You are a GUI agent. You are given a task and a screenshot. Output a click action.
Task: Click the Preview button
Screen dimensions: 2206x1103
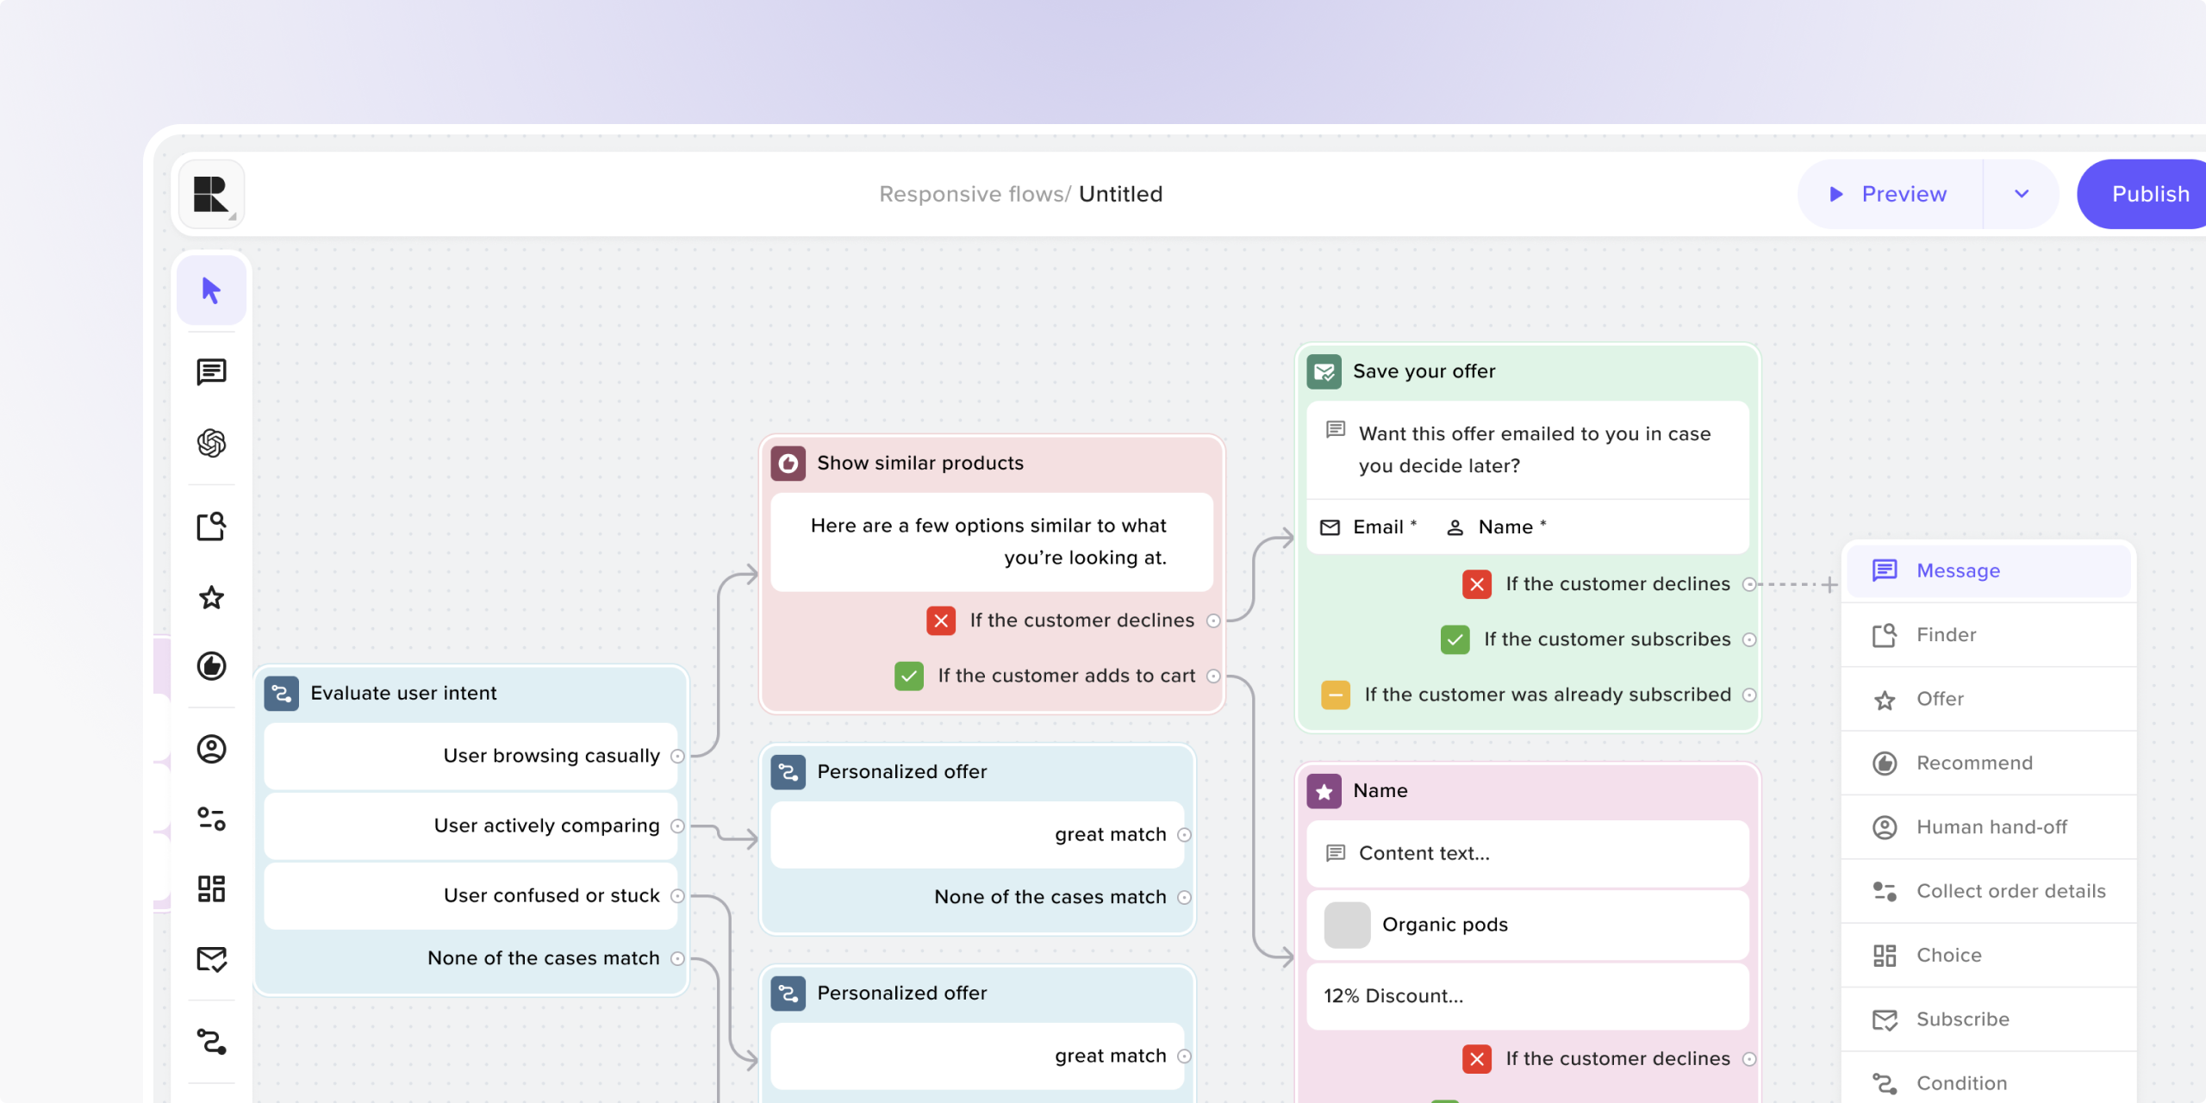coord(1890,194)
